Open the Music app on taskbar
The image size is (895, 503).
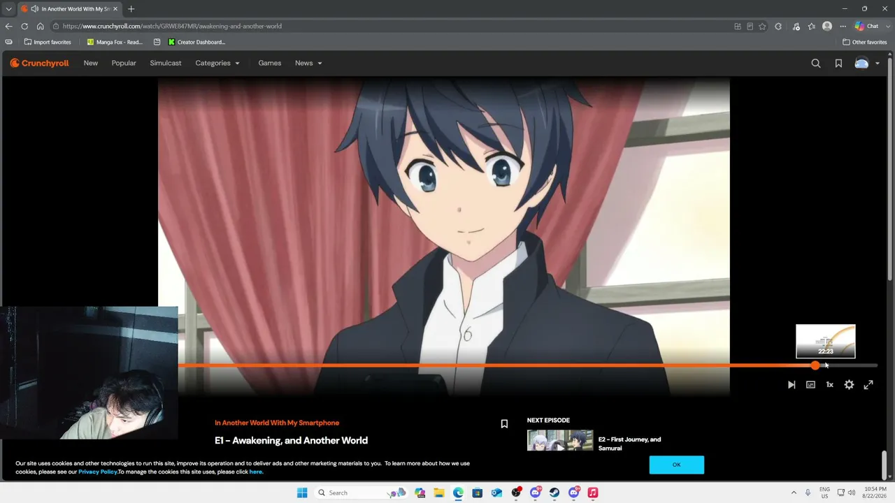coord(593,493)
